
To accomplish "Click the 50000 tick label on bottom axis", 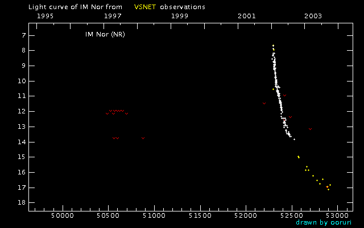I will click(x=63, y=215).
